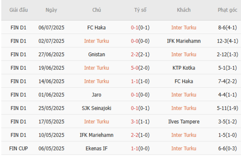Screen dimensions: 241x157
Task: Open the 5-0 score against KTP Kotka
Action: tap(140, 68)
